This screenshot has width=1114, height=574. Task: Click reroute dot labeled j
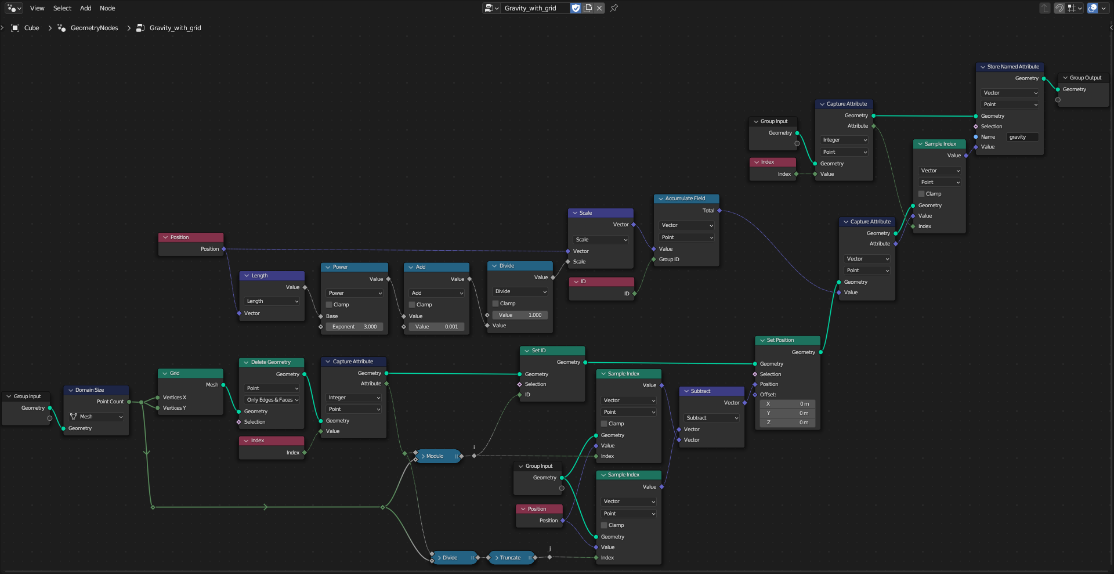click(x=549, y=557)
